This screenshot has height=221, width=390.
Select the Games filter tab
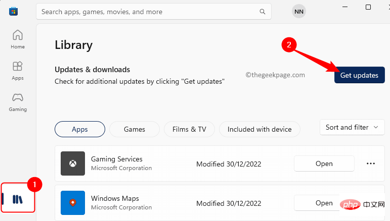click(x=135, y=129)
